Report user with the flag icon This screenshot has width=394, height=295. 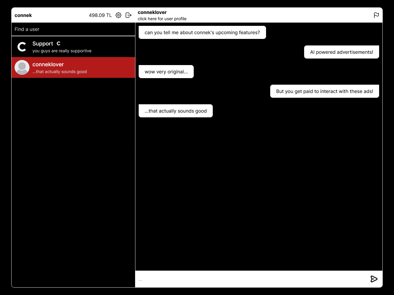[376, 15]
